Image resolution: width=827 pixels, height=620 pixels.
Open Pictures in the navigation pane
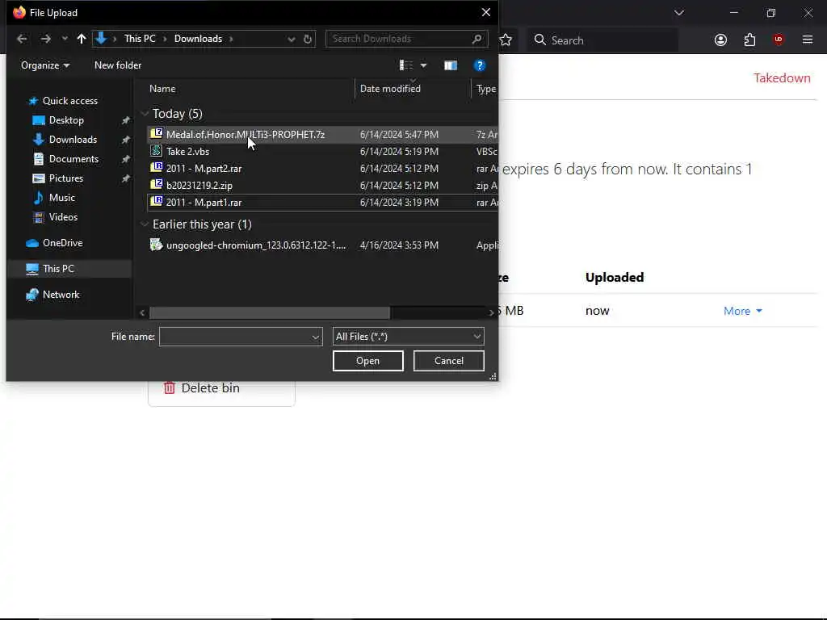57,178
